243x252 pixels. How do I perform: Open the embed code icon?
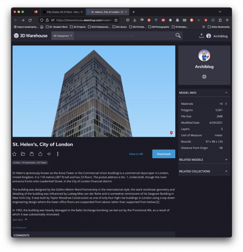tap(49, 154)
